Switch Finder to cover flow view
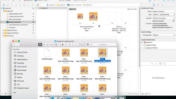Viewport: 176px width, 99px height. pyautogui.click(x=51, y=45)
